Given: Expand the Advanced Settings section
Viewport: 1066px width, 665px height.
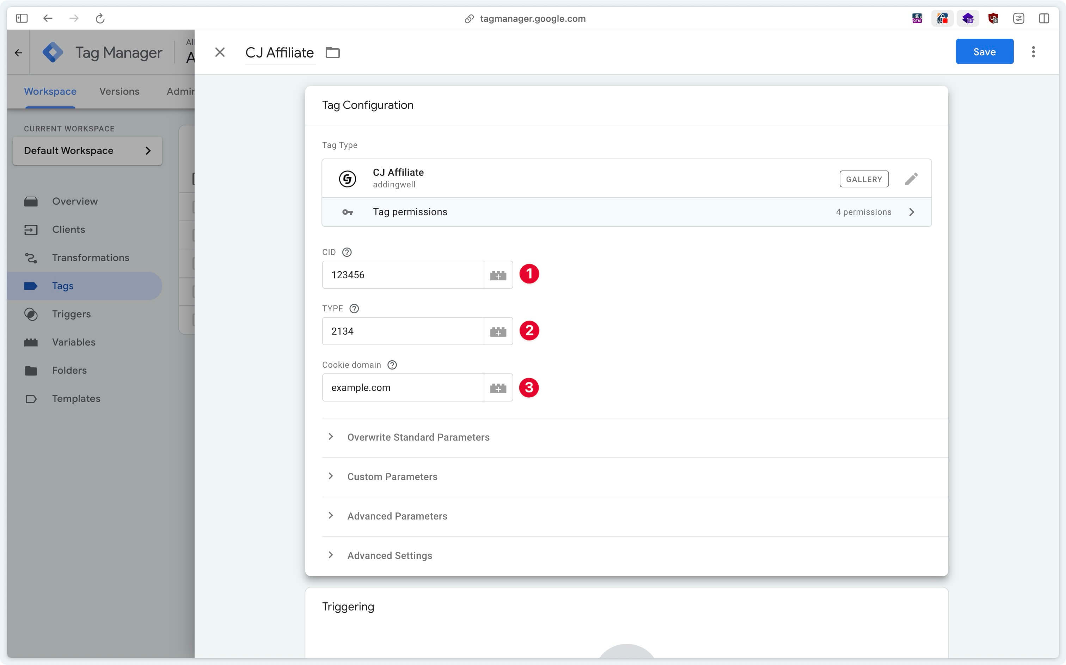Looking at the screenshot, I should [635, 555].
